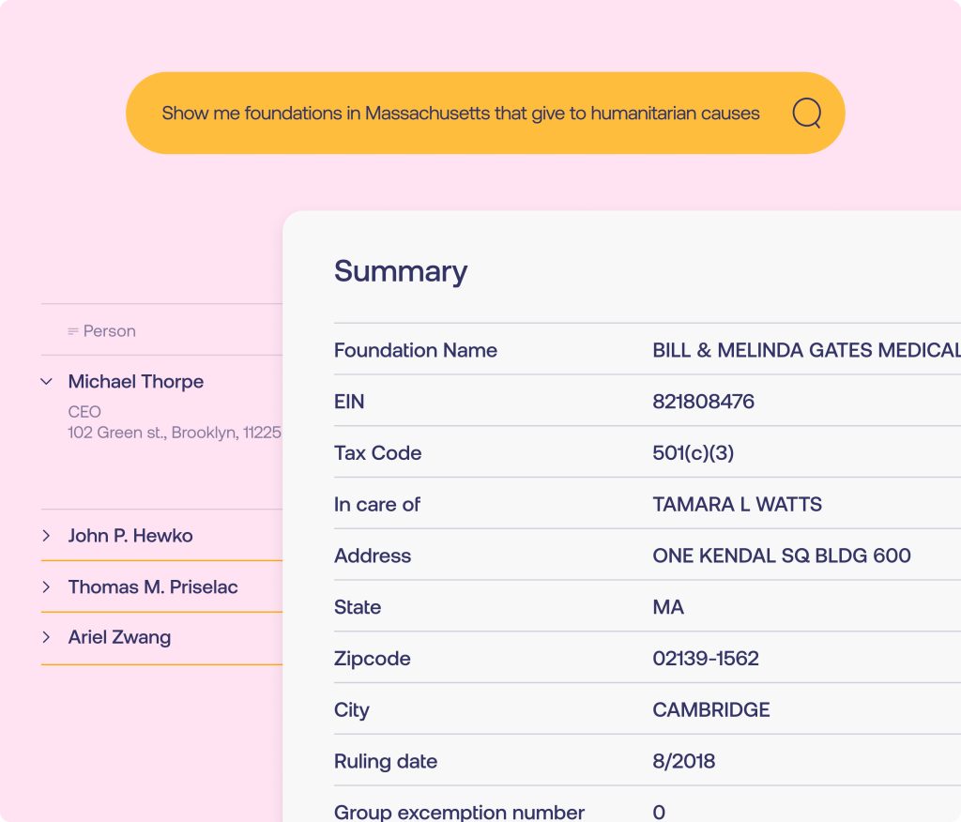Click the EIN value 821808476
The image size is (961, 822).
(703, 402)
